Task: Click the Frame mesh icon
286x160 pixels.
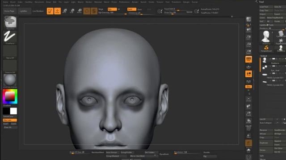Action: 248,100
